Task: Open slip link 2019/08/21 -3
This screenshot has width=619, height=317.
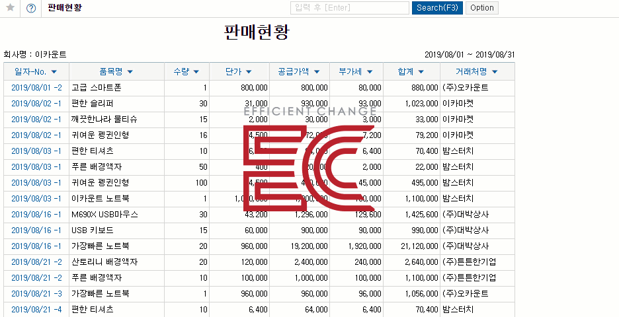Action: point(37,294)
